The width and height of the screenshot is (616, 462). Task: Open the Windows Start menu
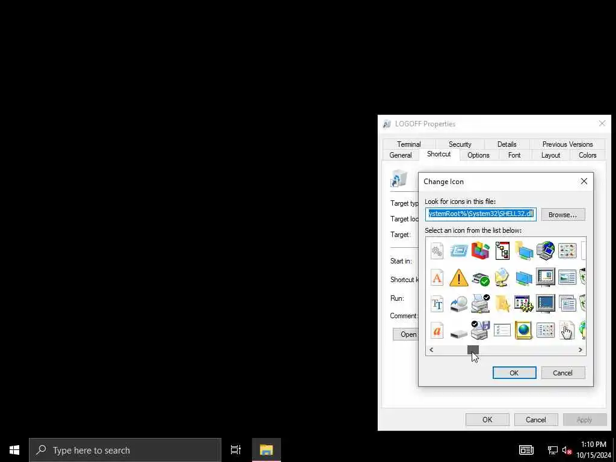pos(14,450)
